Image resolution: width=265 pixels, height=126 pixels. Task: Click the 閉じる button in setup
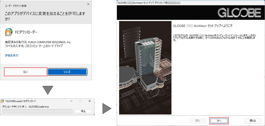(253, 121)
